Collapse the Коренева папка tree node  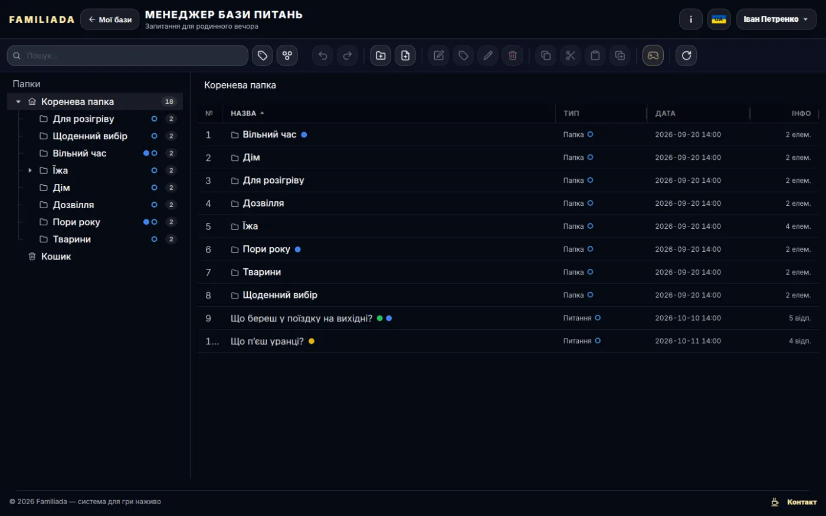18,101
